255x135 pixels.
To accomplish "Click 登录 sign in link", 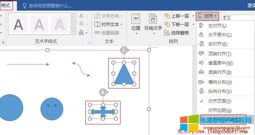I will (x=251, y=6).
